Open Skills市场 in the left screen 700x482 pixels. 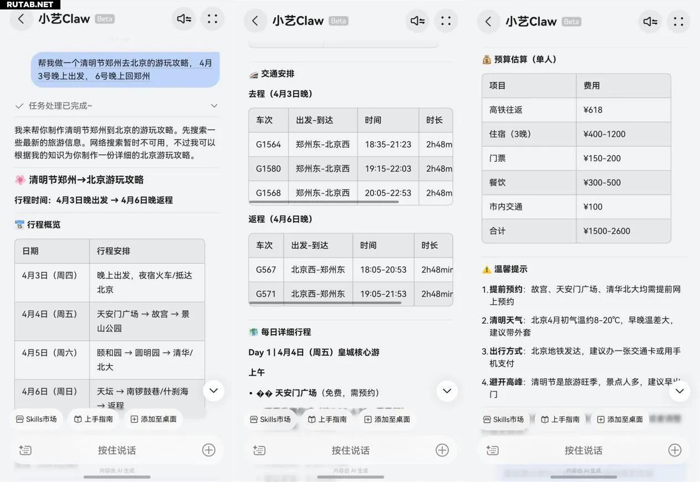pos(37,419)
